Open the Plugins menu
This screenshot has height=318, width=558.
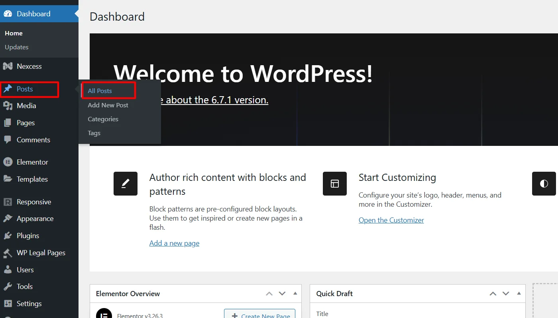click(39, 236)
